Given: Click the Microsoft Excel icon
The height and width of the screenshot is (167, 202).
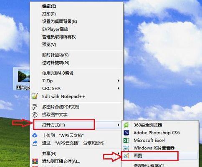Looking at the screenshot, I should point(126,140).
